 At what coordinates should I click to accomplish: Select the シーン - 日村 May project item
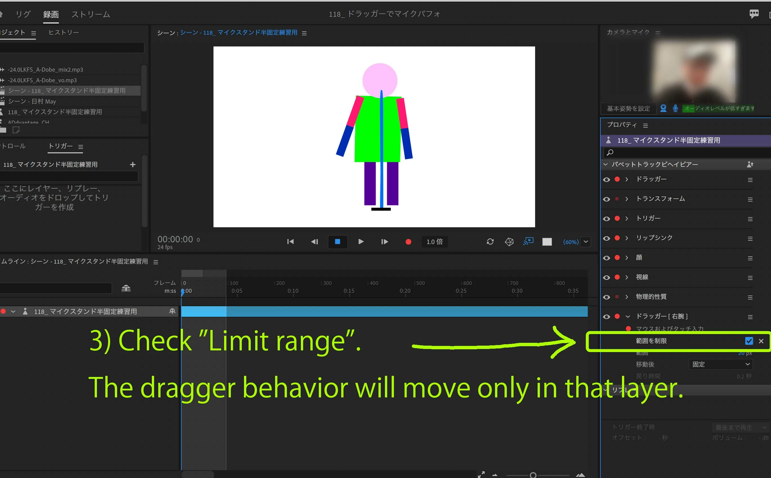(32, 102)
